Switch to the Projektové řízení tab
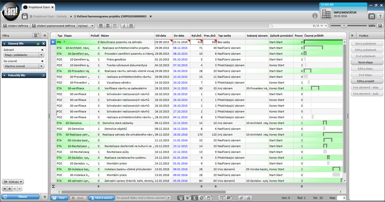 point(38,7)
